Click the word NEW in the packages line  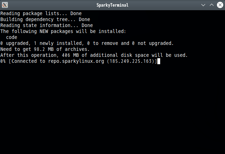pyautogui.click(x=44, y=31)
